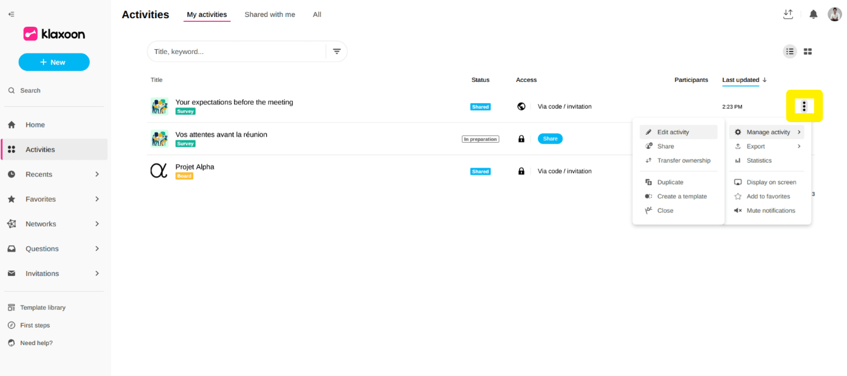Screen dimensions: 847x376
Task: Collapse the sidebar using arrow icon
Action: pos(11,14)
